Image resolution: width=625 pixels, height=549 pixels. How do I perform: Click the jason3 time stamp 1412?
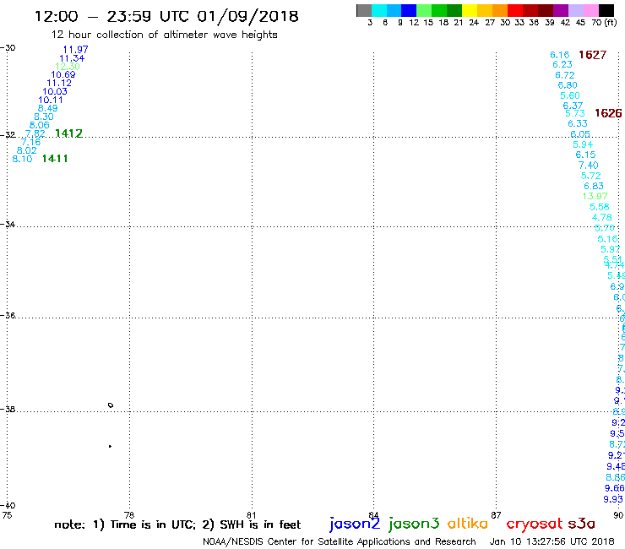(x=69, y=133)
